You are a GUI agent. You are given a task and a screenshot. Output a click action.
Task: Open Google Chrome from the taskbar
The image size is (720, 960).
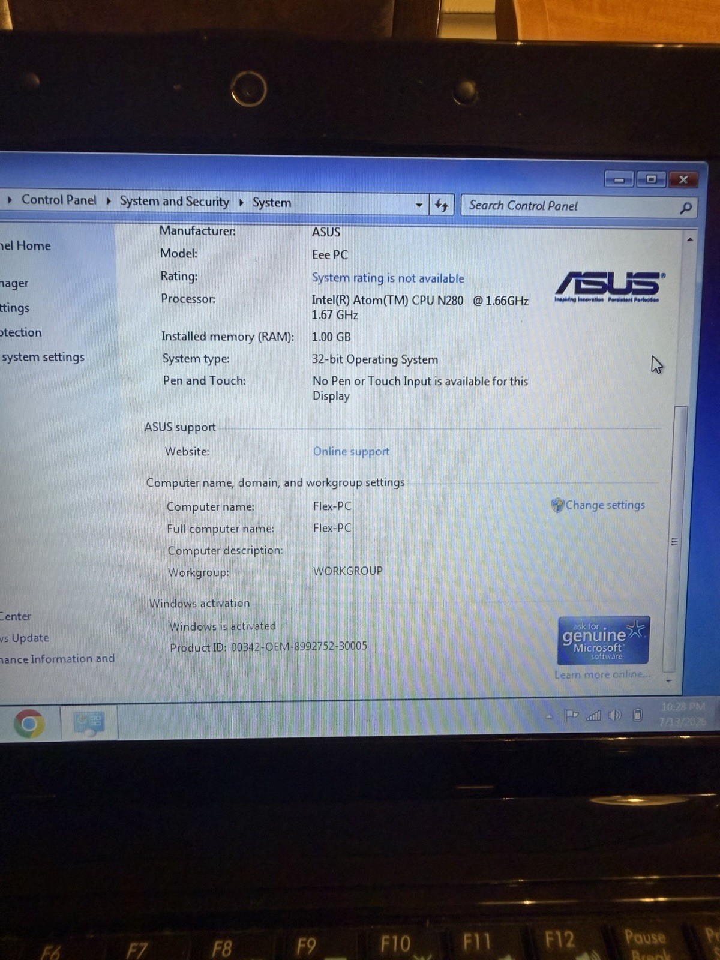click(29, 724)
